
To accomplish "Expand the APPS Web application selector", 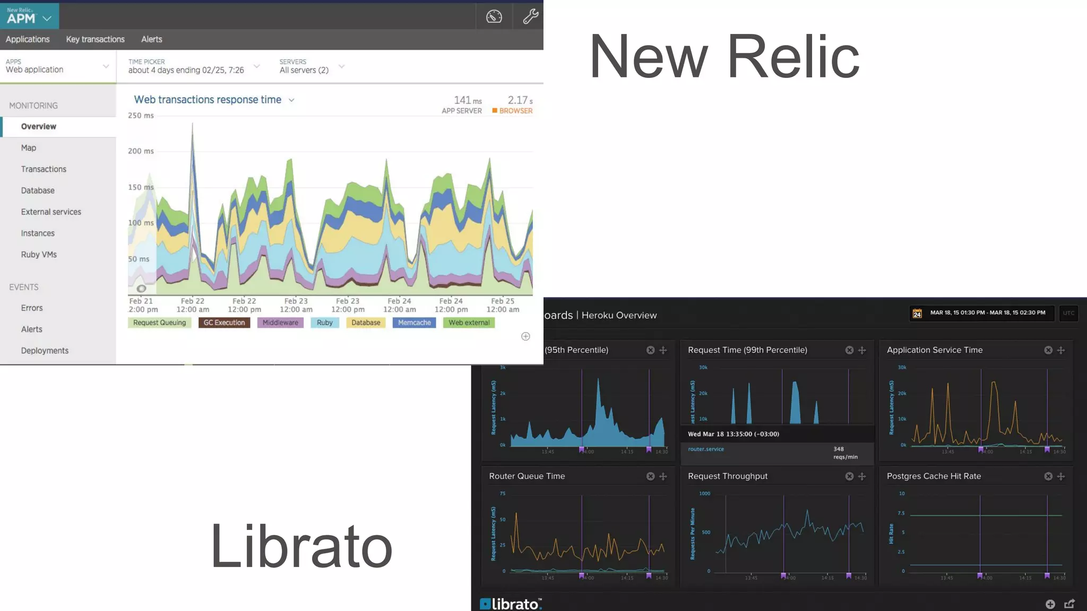I will (58, 66).
